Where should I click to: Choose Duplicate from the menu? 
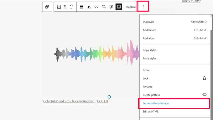[x=175, y=22]
